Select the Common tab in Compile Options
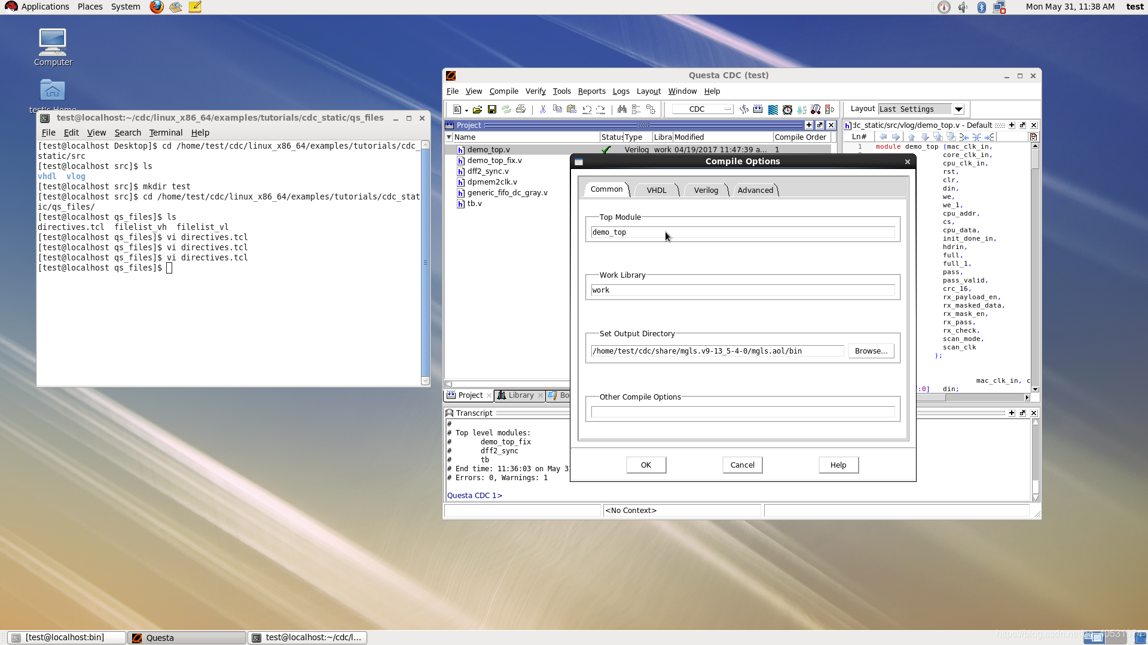This screenshot has width=1148, height=645. coord(606,190)
